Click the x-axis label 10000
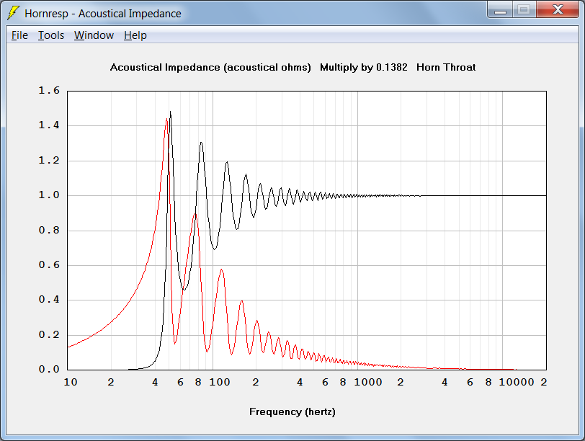 coord(517,382)
